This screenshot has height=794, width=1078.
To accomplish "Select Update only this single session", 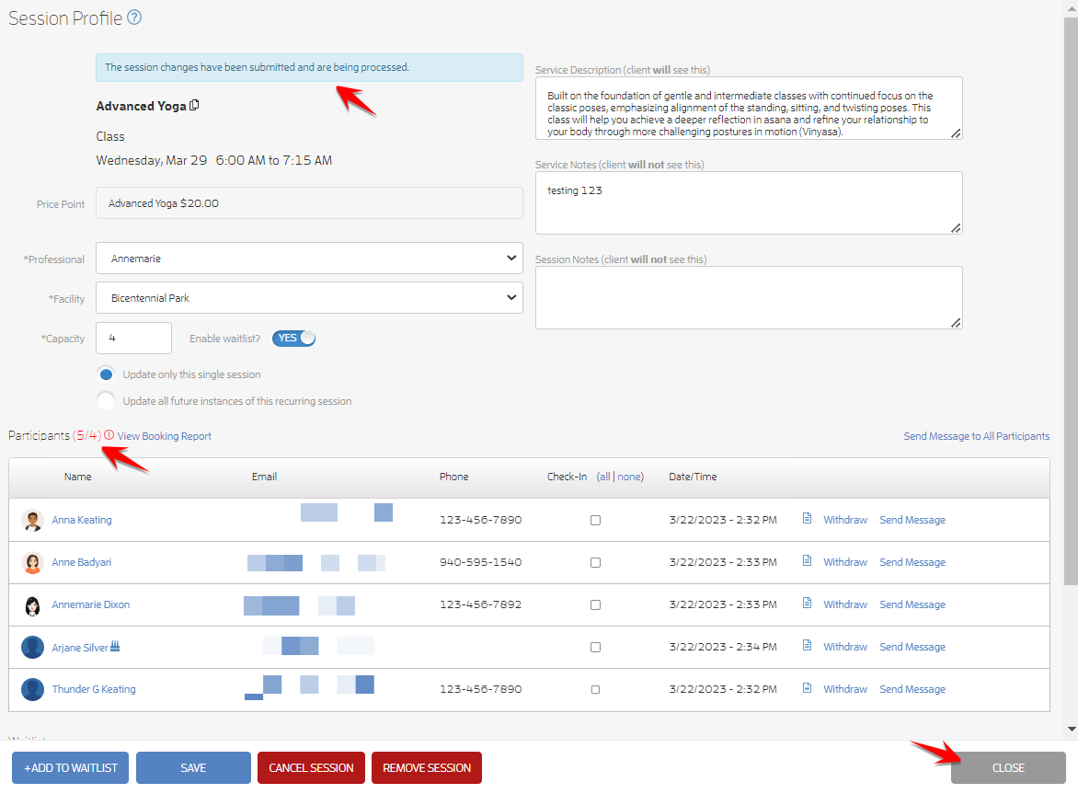I will tap(106, 374).
